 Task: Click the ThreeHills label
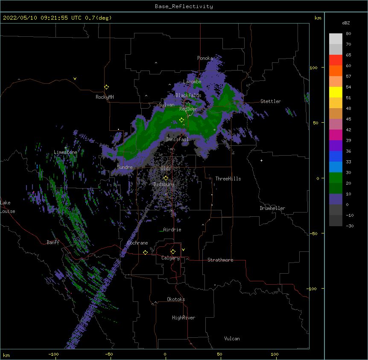[228, 179]
